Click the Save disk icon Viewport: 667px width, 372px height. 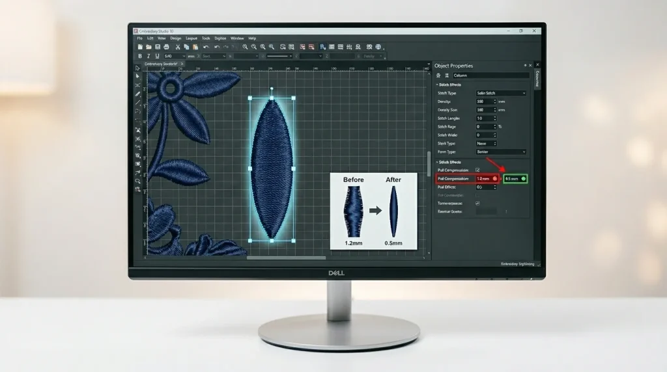pyautogui.click(x=158, y=47)
